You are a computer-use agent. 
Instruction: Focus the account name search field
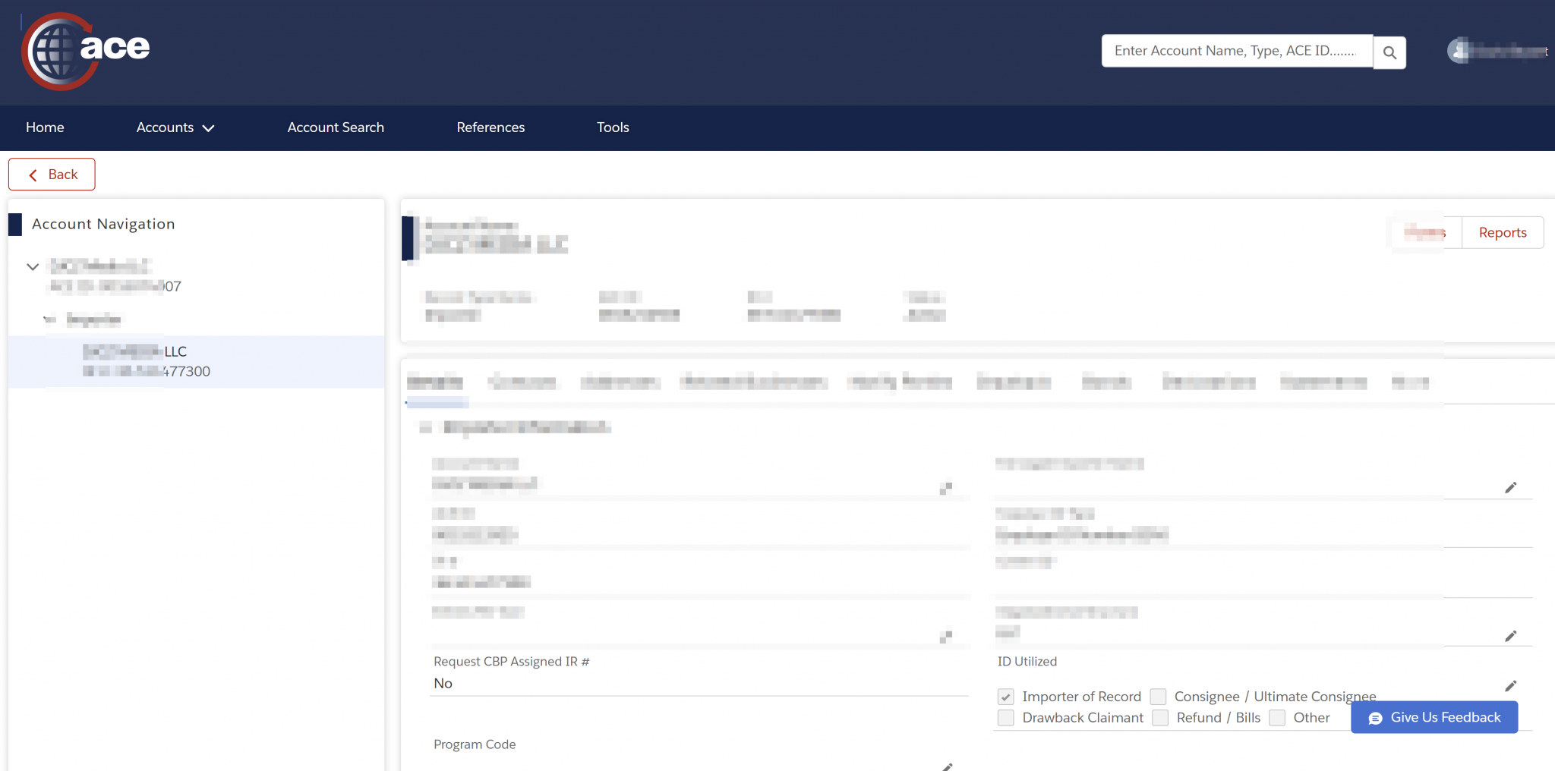(1236, 51)
